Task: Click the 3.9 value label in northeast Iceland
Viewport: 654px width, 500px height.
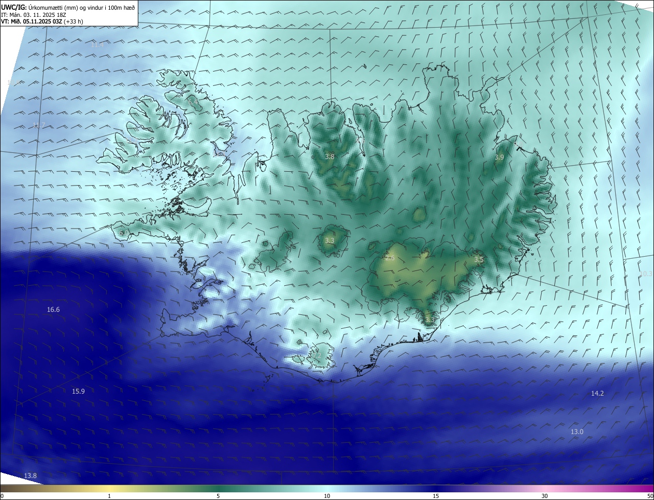Action: pos(499,157)
